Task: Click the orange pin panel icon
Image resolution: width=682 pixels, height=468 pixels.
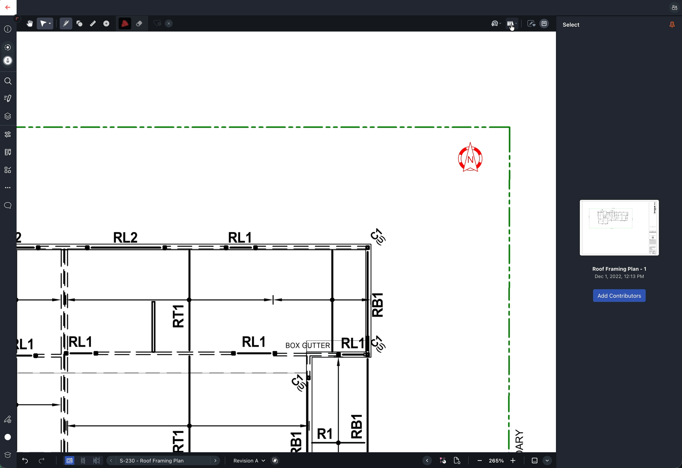Action: (x=672, y=25)
